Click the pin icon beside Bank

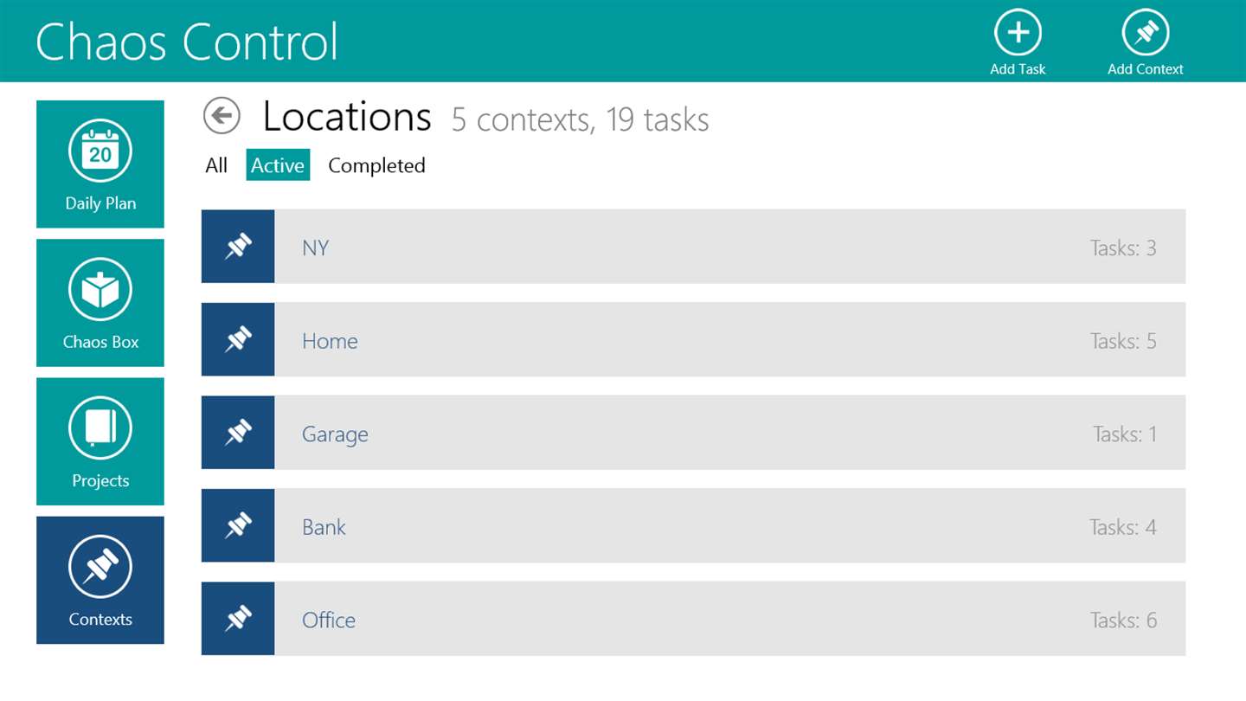[x=238, y=525]
